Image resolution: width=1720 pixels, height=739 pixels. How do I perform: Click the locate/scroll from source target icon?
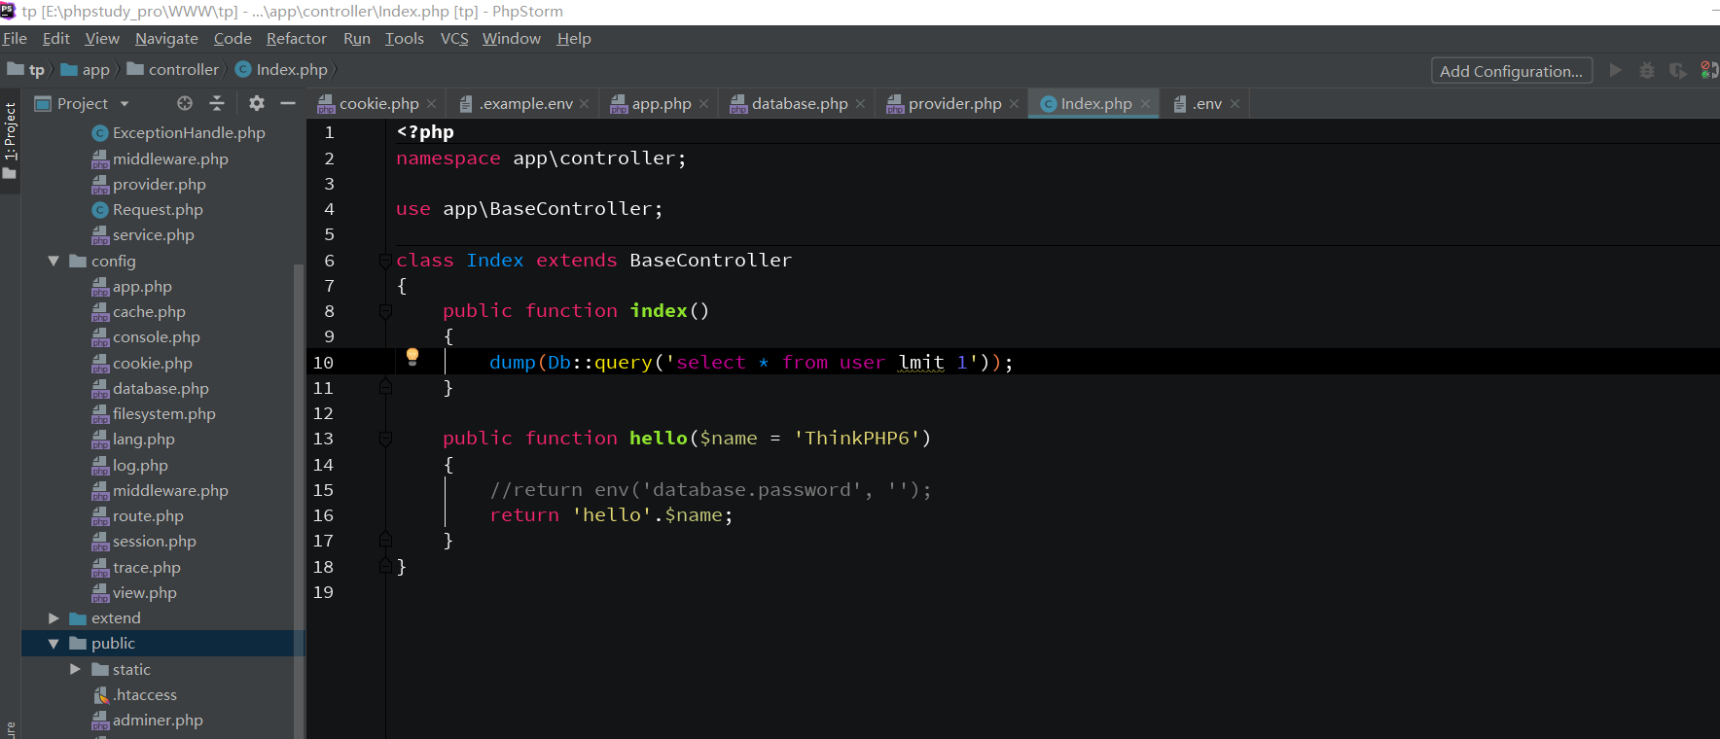185,103
